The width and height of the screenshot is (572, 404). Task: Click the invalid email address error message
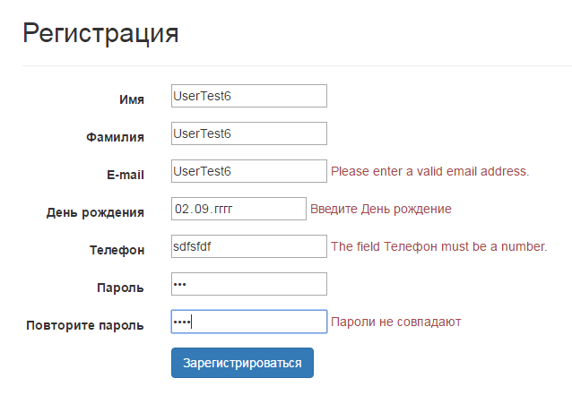pos(429,171)
